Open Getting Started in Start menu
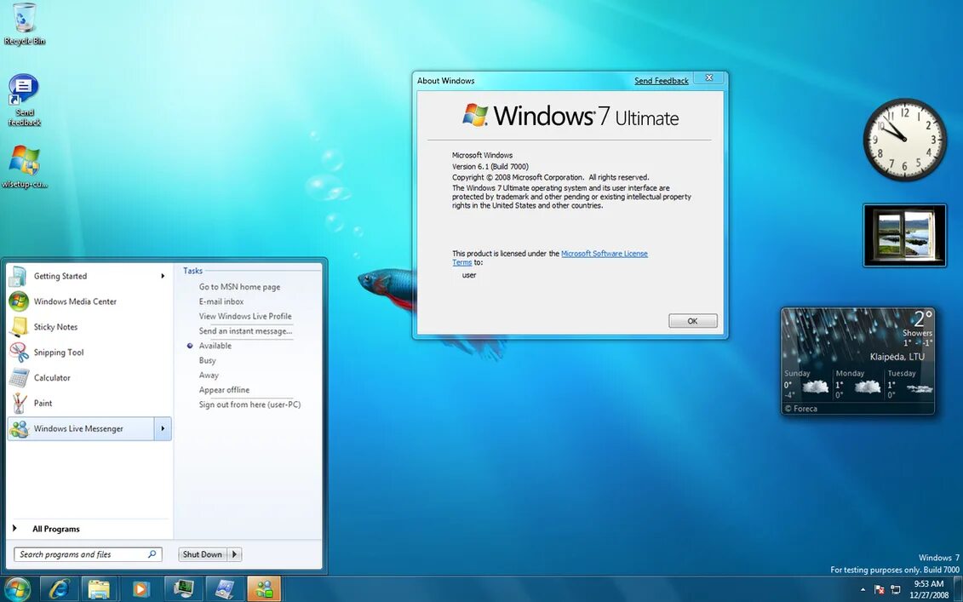This screenshot has width=963, height=602. point(89,276)
